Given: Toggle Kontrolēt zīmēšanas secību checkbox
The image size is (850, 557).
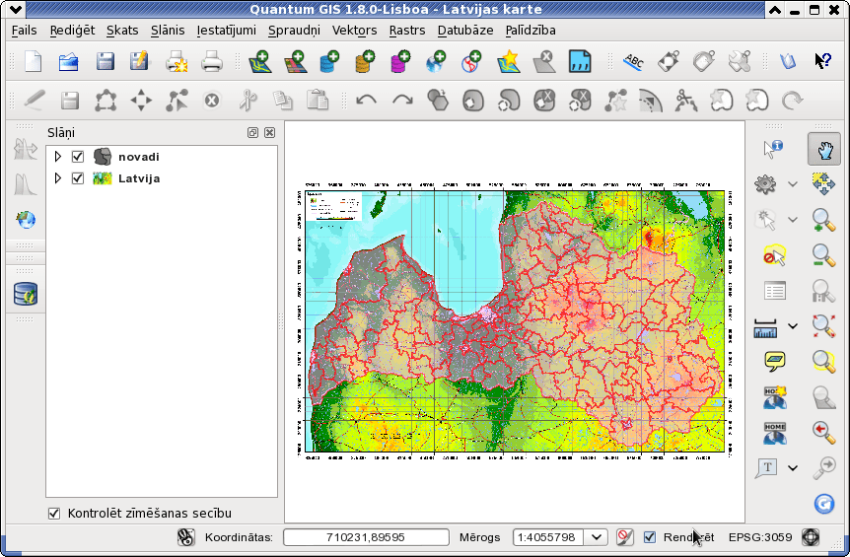Looking at the screenshot, I should [x=54, y=513].
